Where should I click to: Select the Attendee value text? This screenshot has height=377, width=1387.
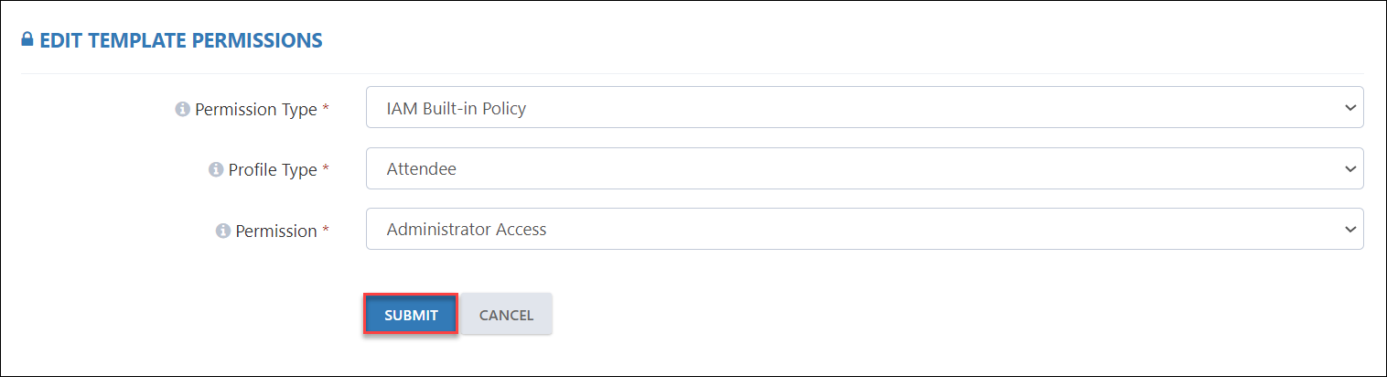[x=422, y=169]
